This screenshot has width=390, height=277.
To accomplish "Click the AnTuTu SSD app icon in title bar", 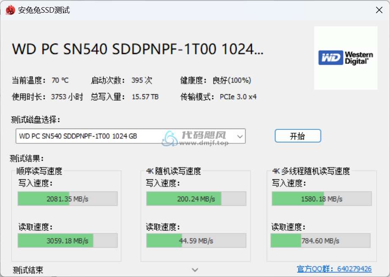I will (10, 10).
